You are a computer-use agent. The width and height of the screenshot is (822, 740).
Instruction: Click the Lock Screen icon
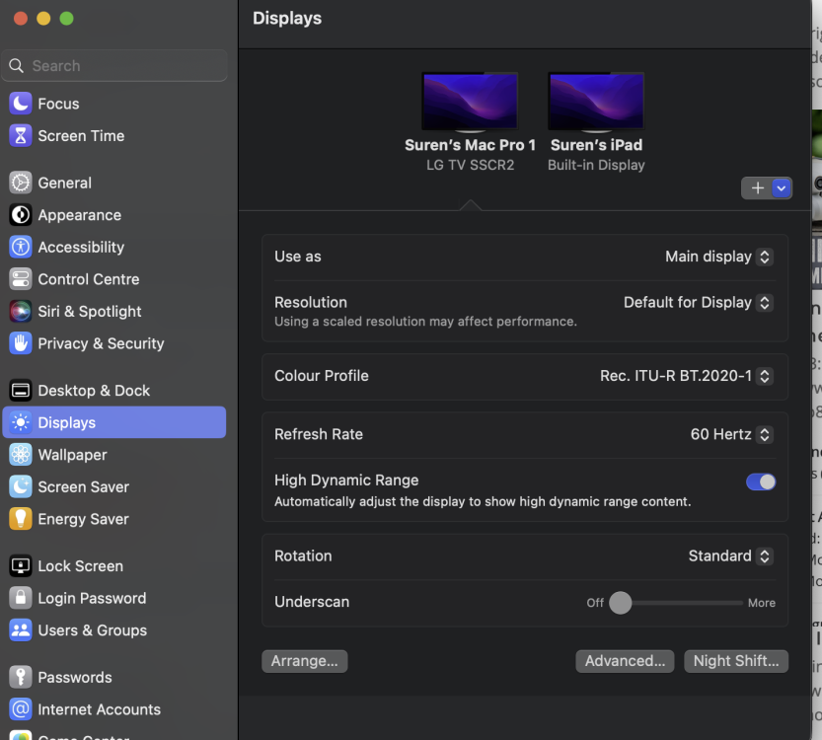21,566
